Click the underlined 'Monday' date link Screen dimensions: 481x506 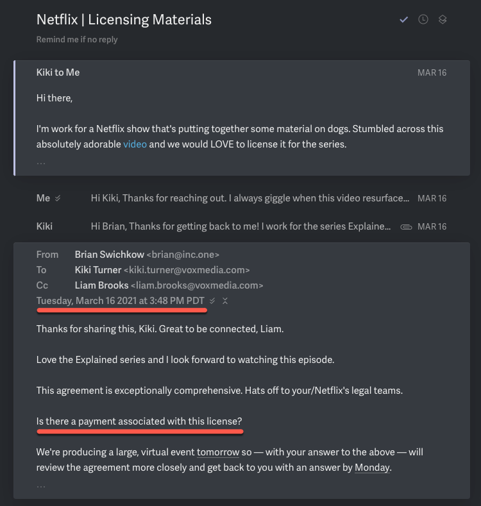click(372, 468)
